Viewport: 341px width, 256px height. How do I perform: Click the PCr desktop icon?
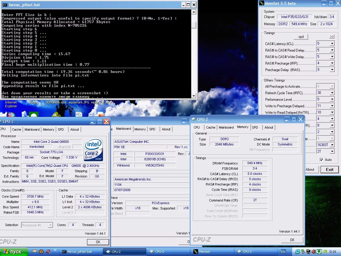point(79,114)
